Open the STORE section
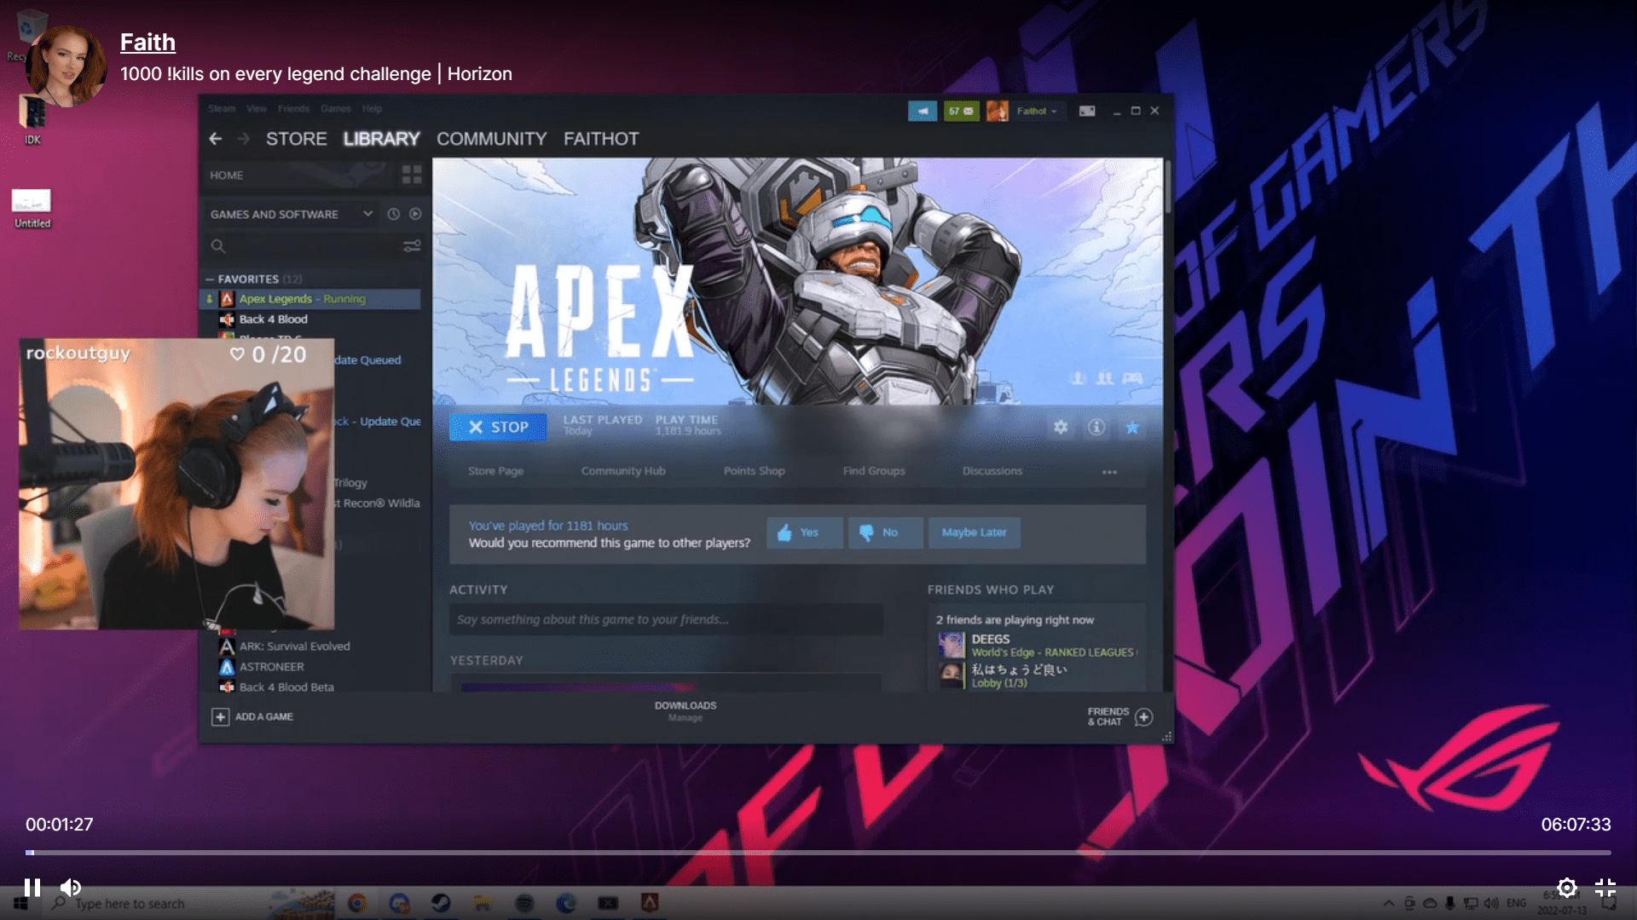The width and height of the screenshot is (1637, 920). coord(296,139)
